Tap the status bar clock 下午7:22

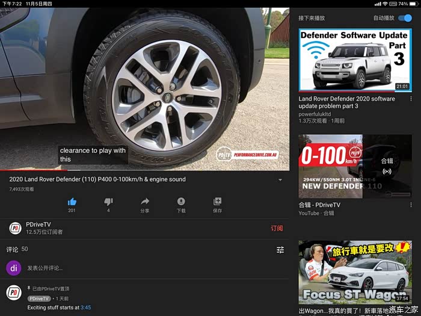pyautogui.click(x=12, y=4)
